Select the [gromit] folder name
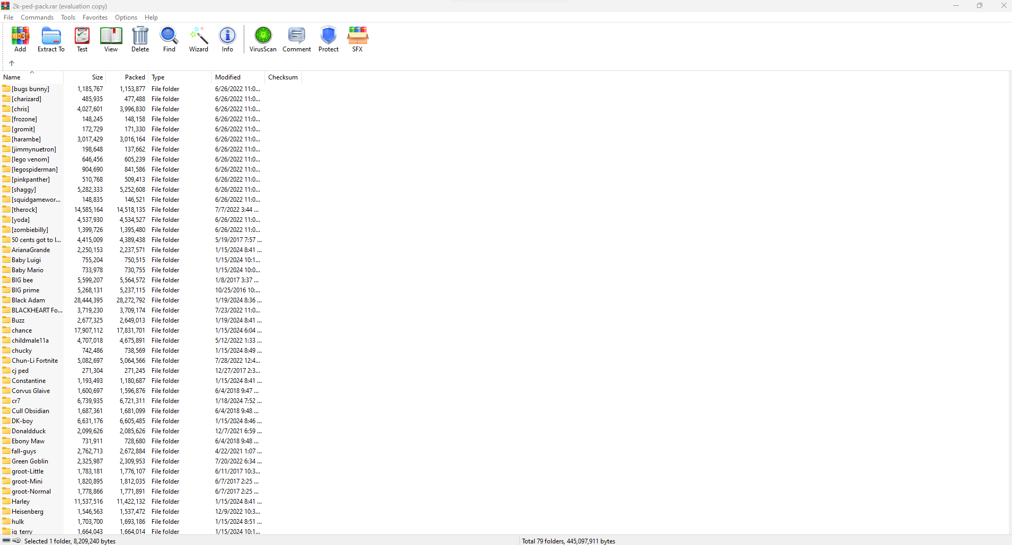Image resolution: width=1012 pixels, height=545 pixels. click(x=23, y=129)
